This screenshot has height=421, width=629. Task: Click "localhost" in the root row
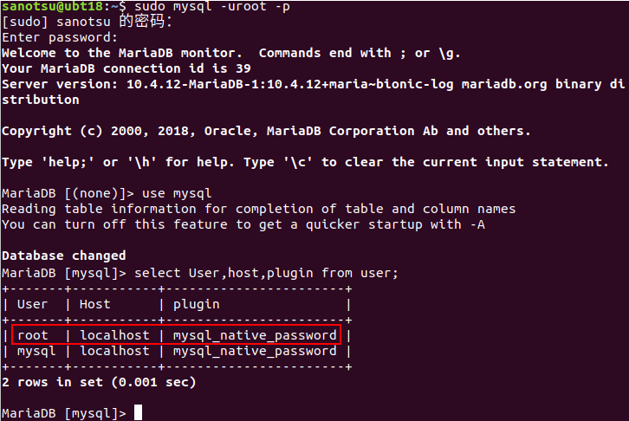click(115, 335)
